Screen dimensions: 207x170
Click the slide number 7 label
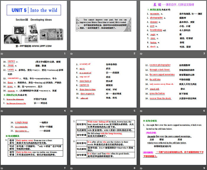point(65,168)
